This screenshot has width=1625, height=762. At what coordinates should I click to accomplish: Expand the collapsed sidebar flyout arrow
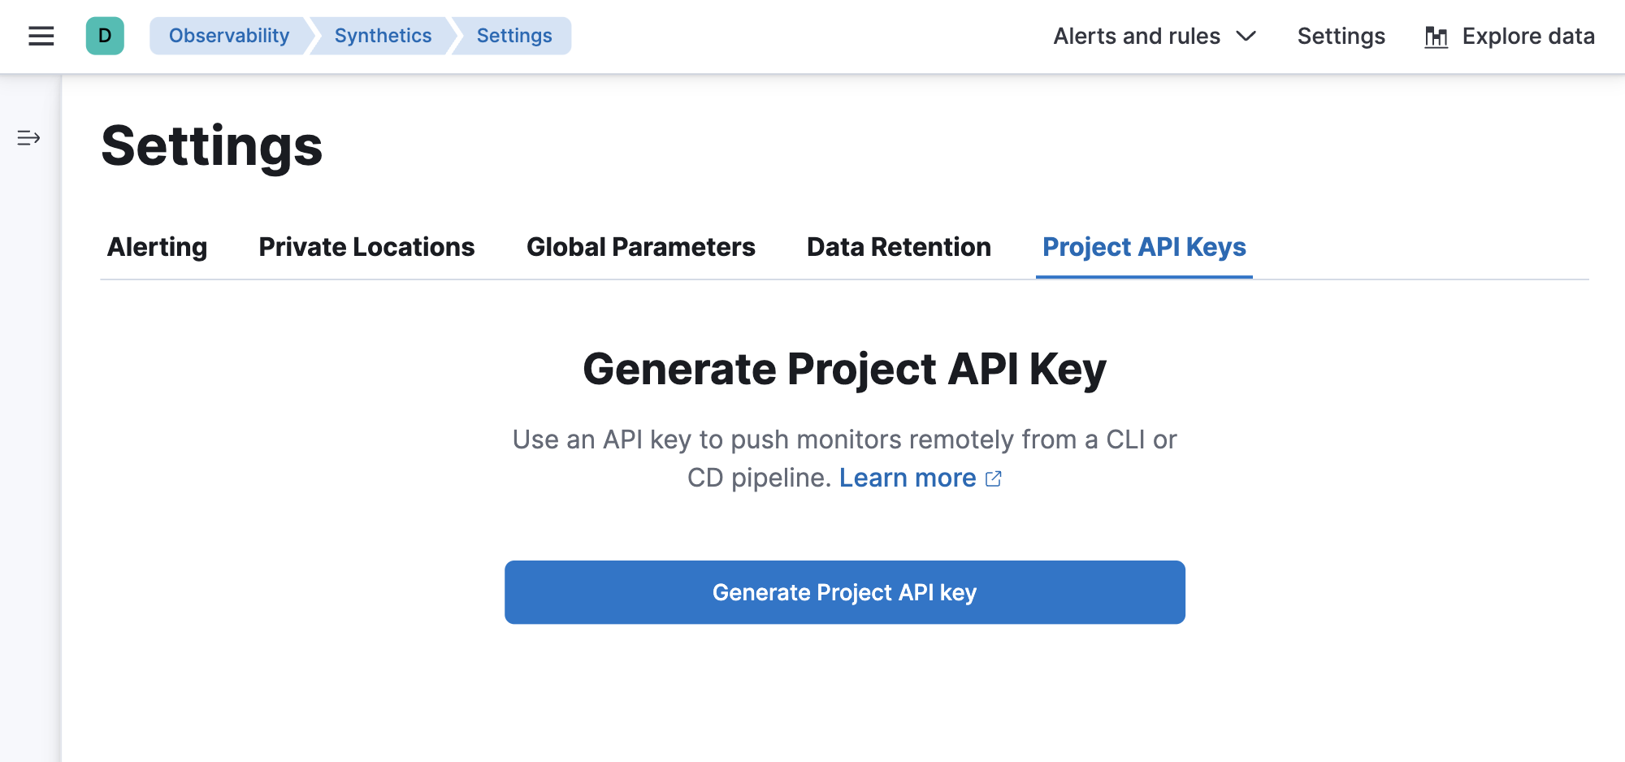coord(29,137)
